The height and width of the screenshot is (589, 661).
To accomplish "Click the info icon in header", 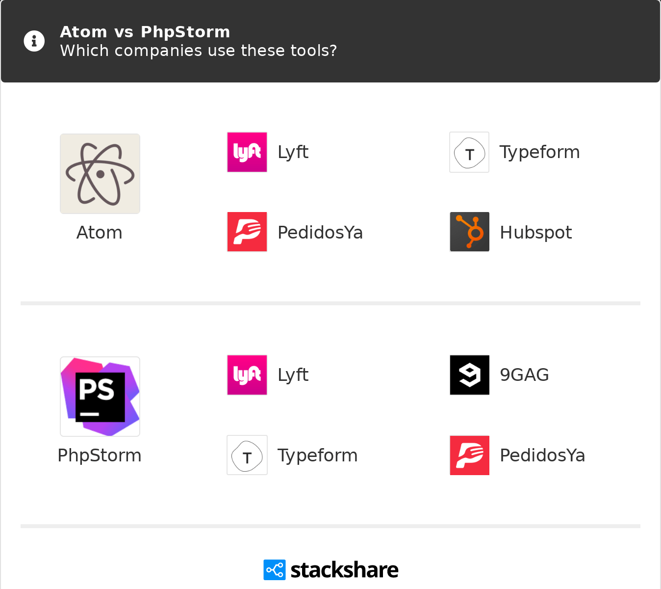I will (x=34, y=41).
